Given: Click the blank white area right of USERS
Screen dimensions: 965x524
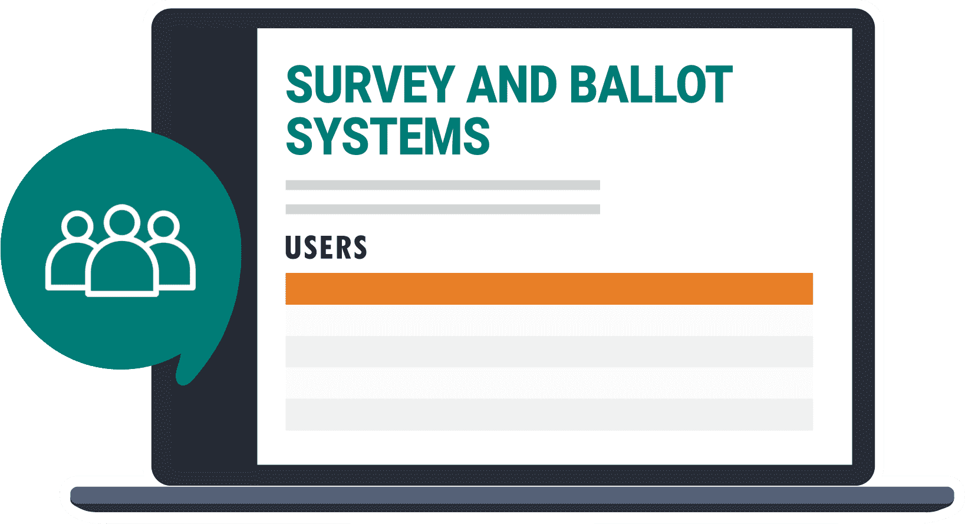Looking at the screenshot, I should point(589,248).
